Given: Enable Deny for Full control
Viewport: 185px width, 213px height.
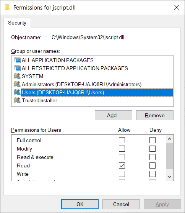Looking at the screenshot, I should [153, 140].
